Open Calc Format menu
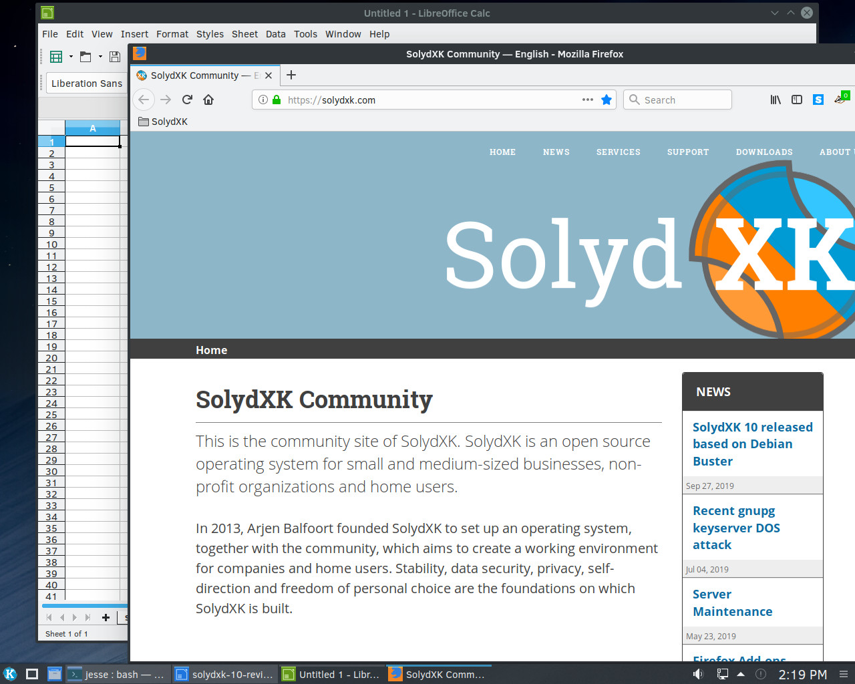Screen dimensions: 855x684 (172, 34)
